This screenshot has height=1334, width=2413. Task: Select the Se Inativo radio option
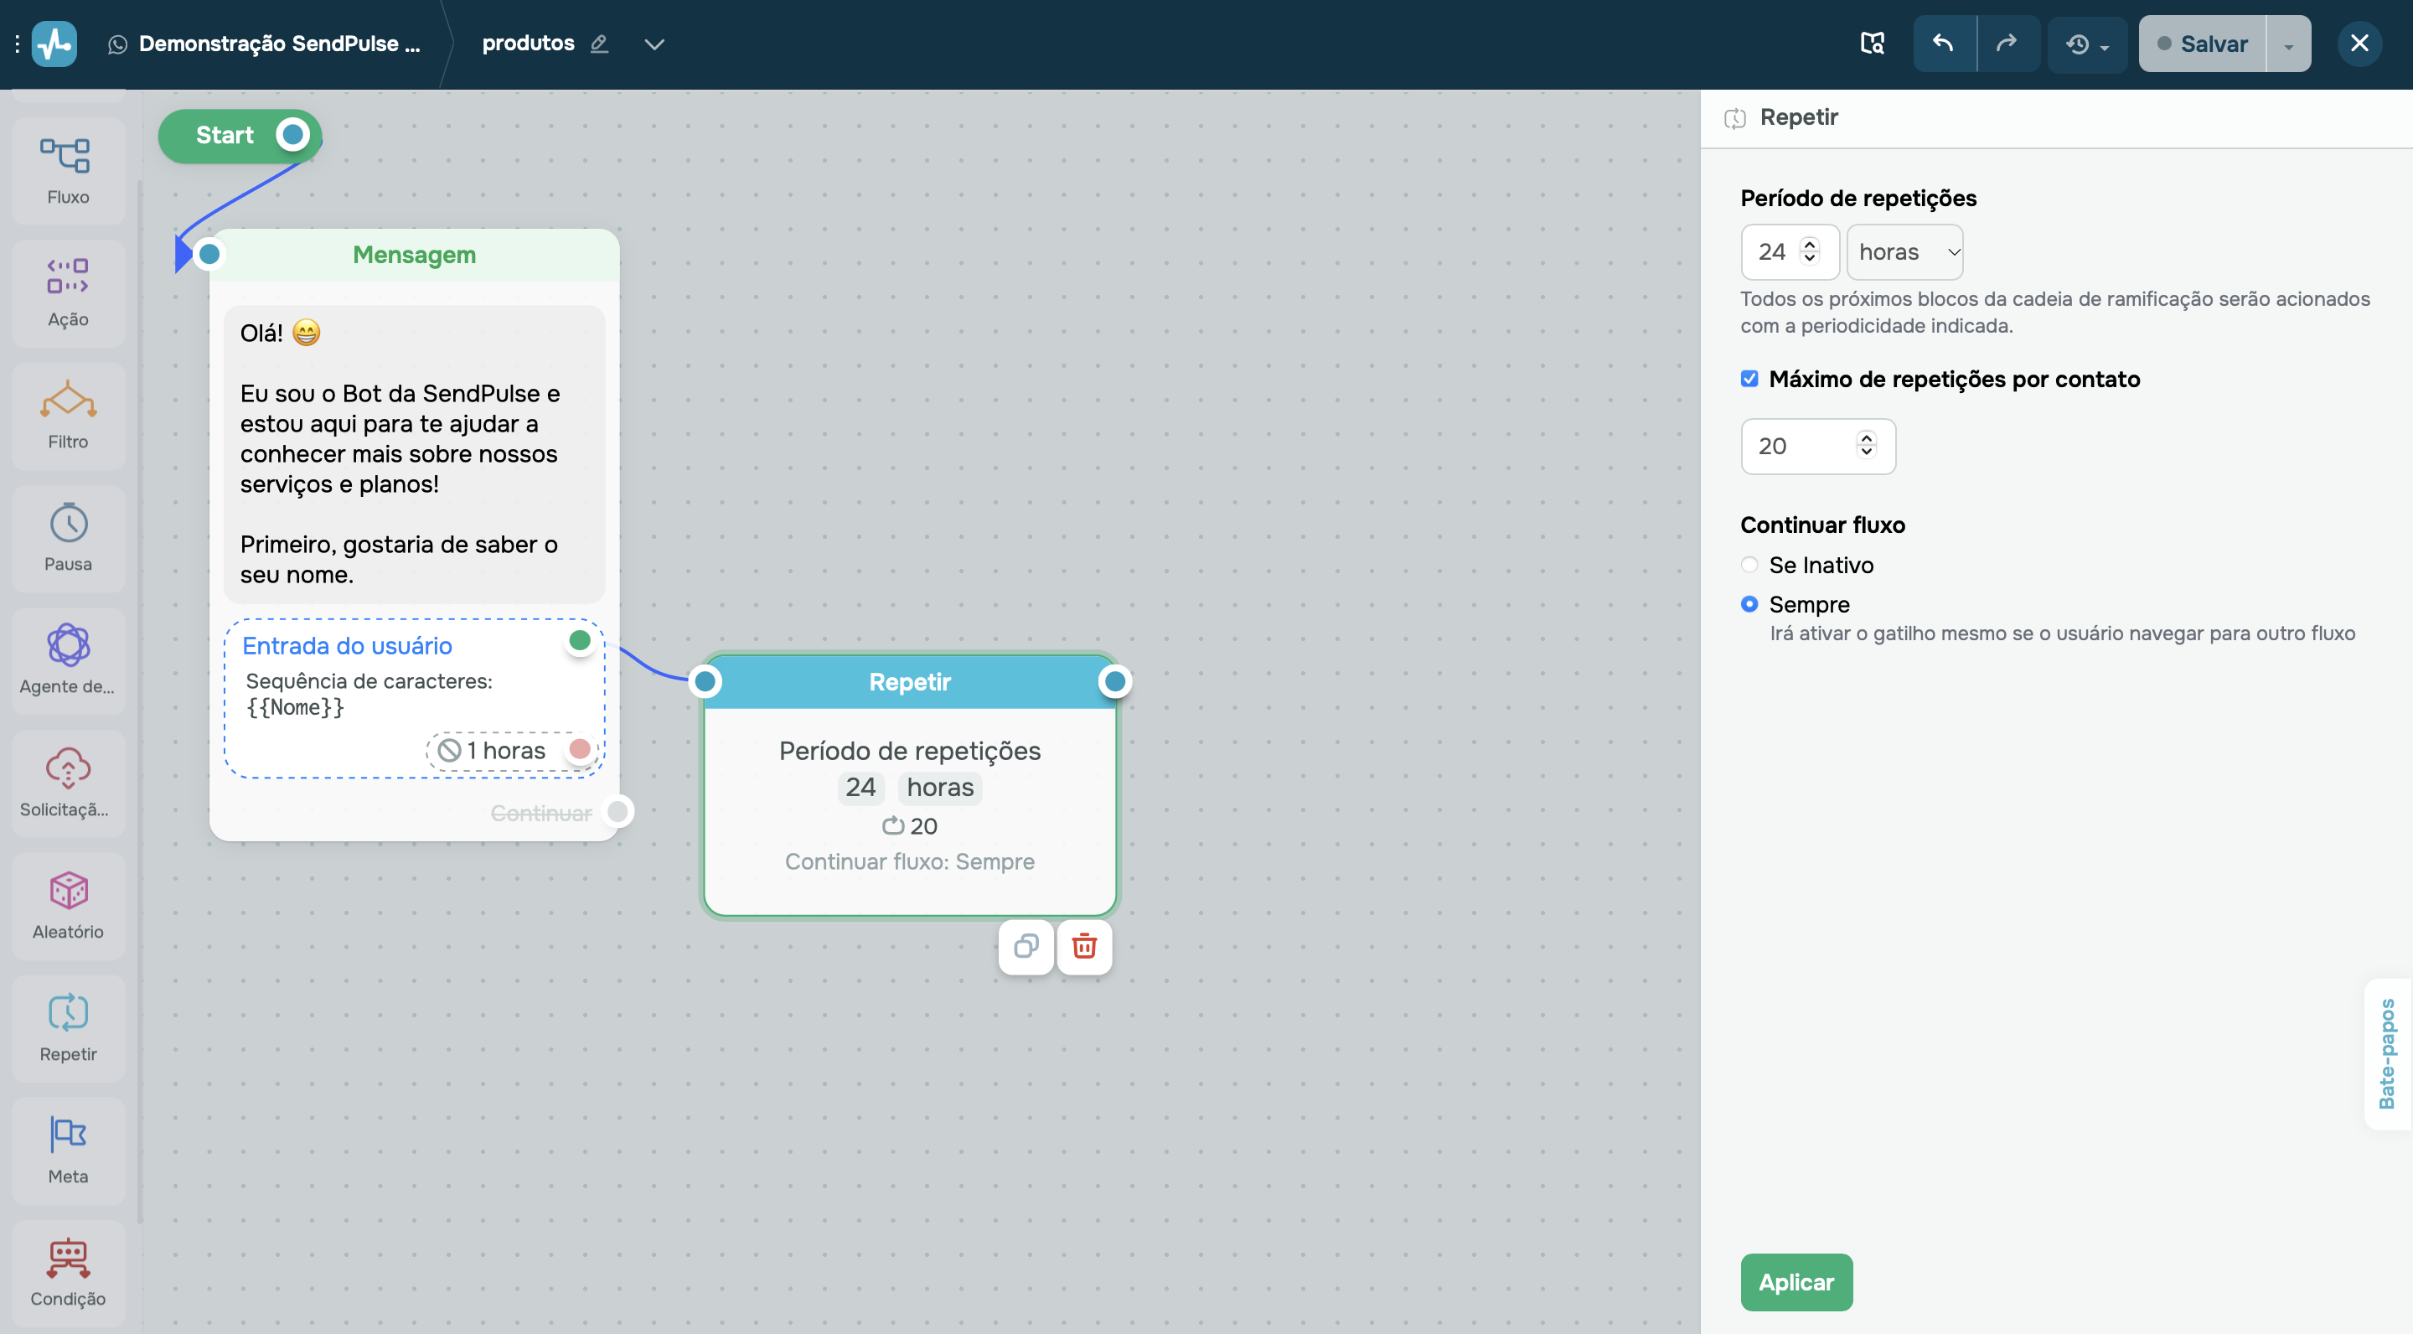point(1749,565)
